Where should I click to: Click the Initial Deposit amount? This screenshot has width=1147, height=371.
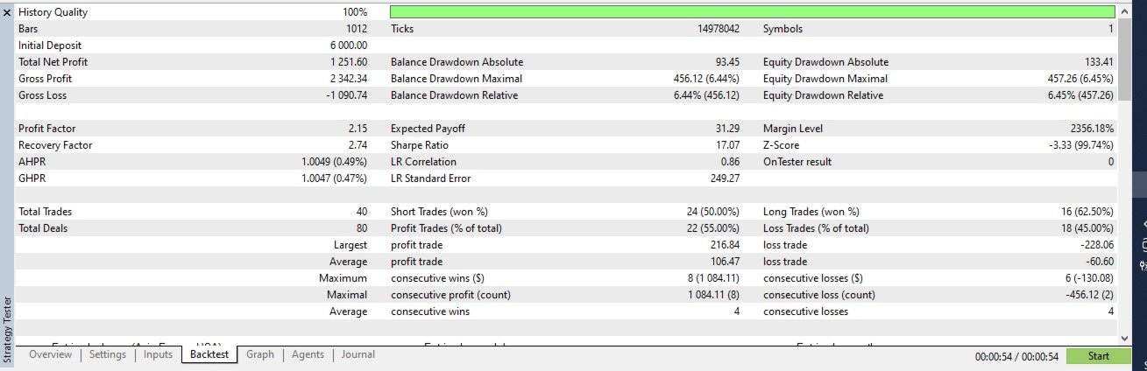(349, 45)
